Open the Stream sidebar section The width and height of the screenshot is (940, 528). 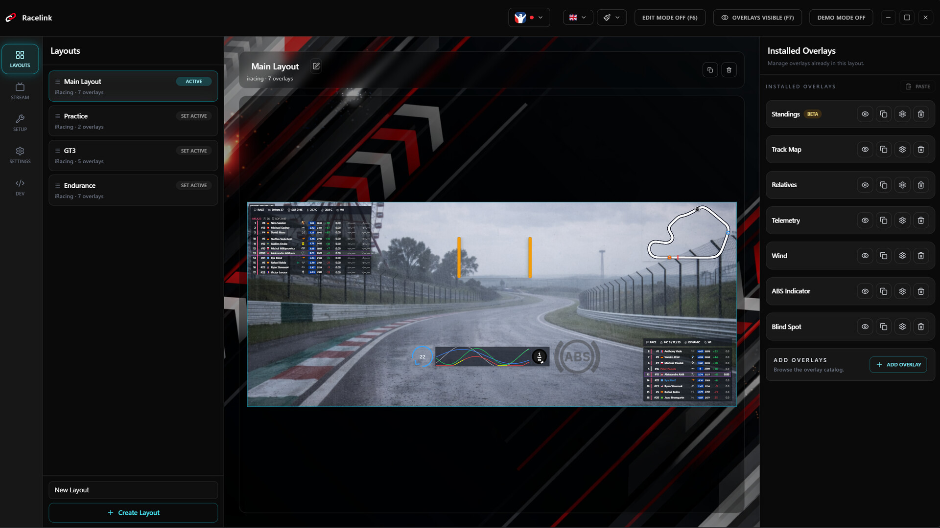(x=20, y=91)
